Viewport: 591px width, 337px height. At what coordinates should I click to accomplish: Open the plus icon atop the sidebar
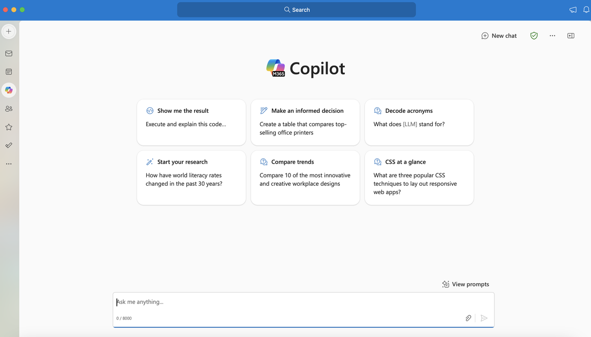coord(9,32)
